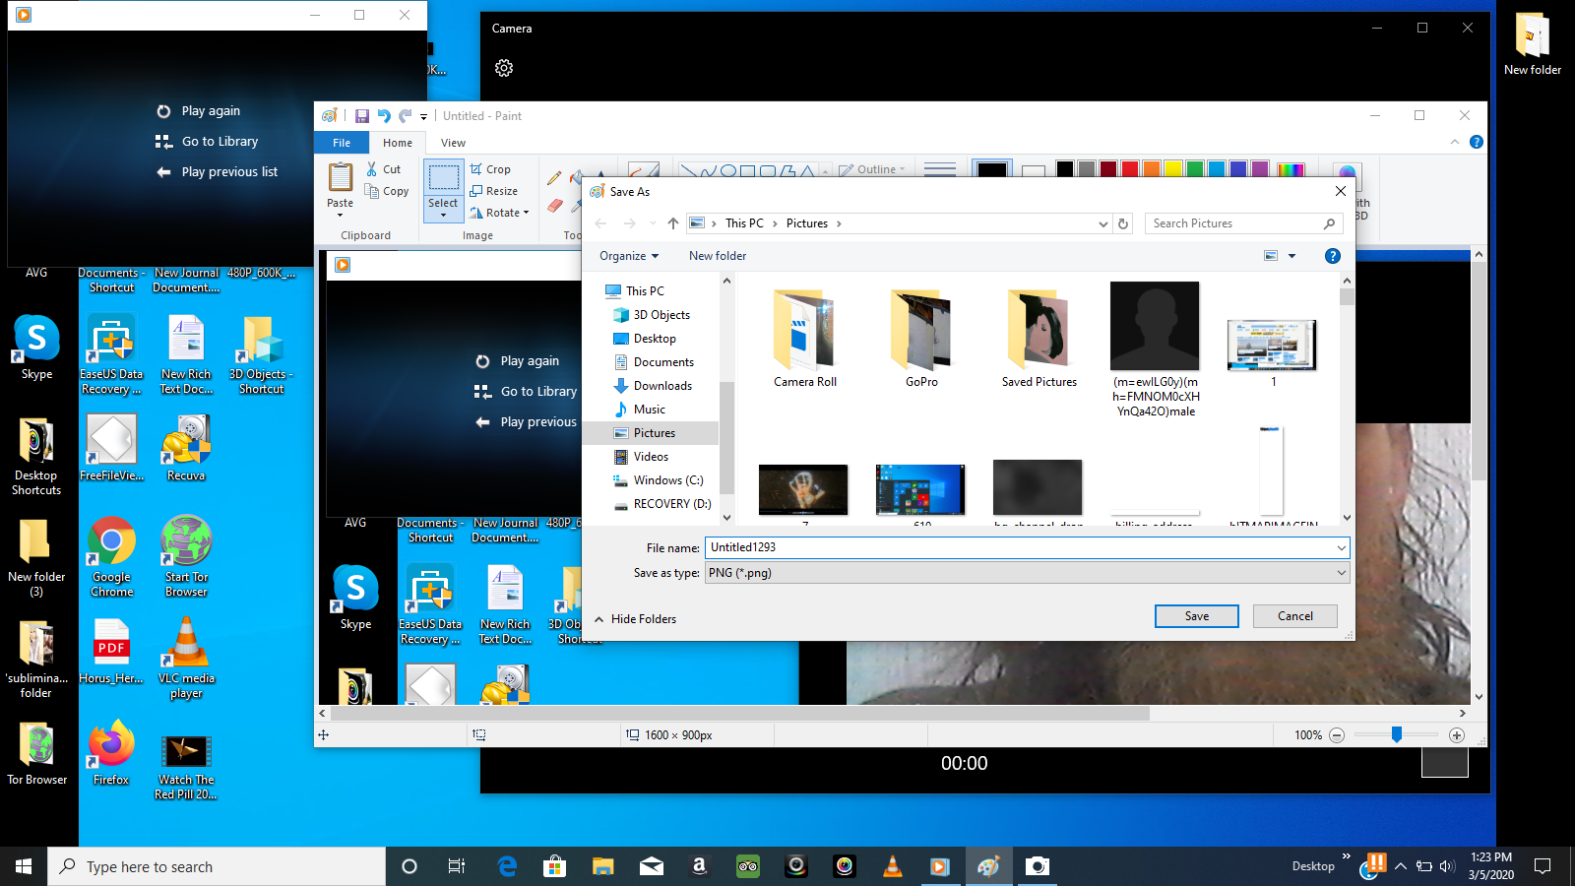Select the VLC media player desktop icon
This screenshot has width=1575, height=886.
click(186, 658)
